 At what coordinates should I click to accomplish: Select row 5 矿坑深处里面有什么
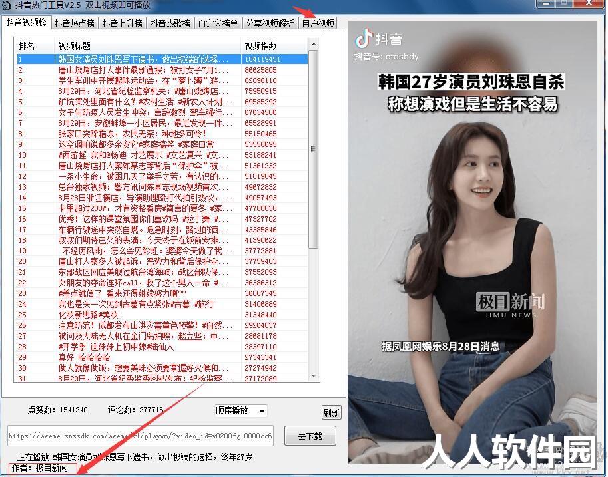pyautogui.click(x=162, y=102)
